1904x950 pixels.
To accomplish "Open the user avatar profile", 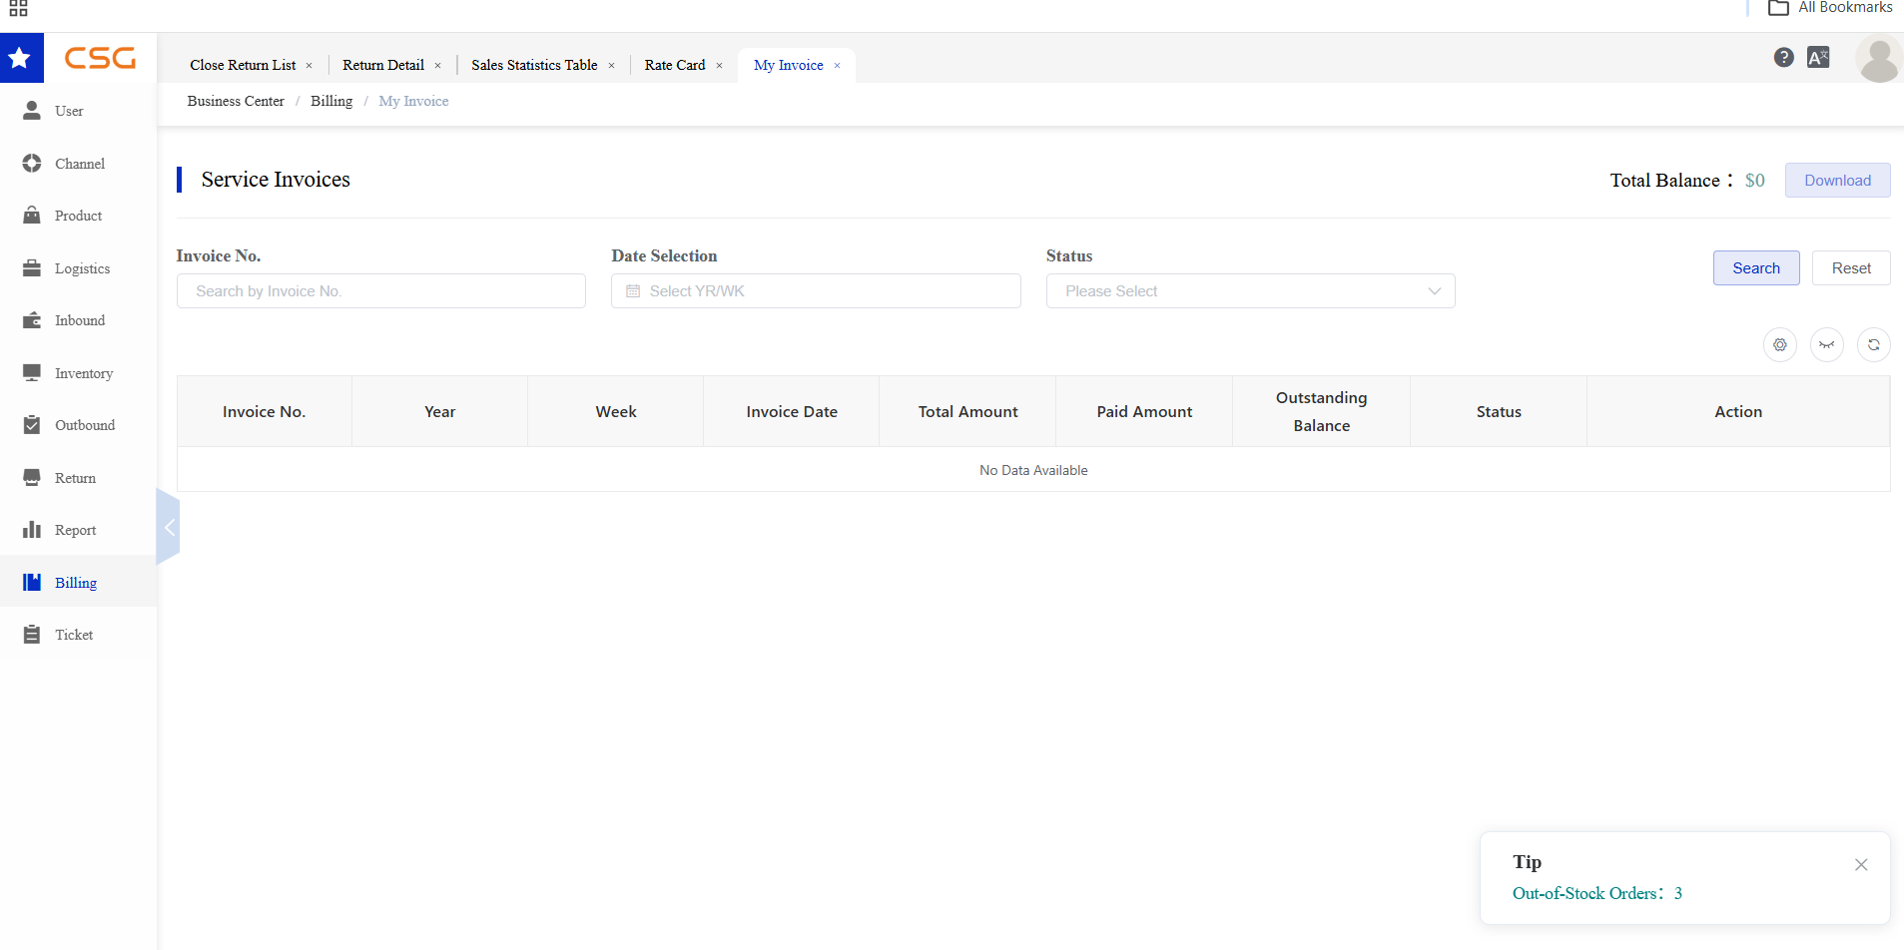I will point(1878,60).
